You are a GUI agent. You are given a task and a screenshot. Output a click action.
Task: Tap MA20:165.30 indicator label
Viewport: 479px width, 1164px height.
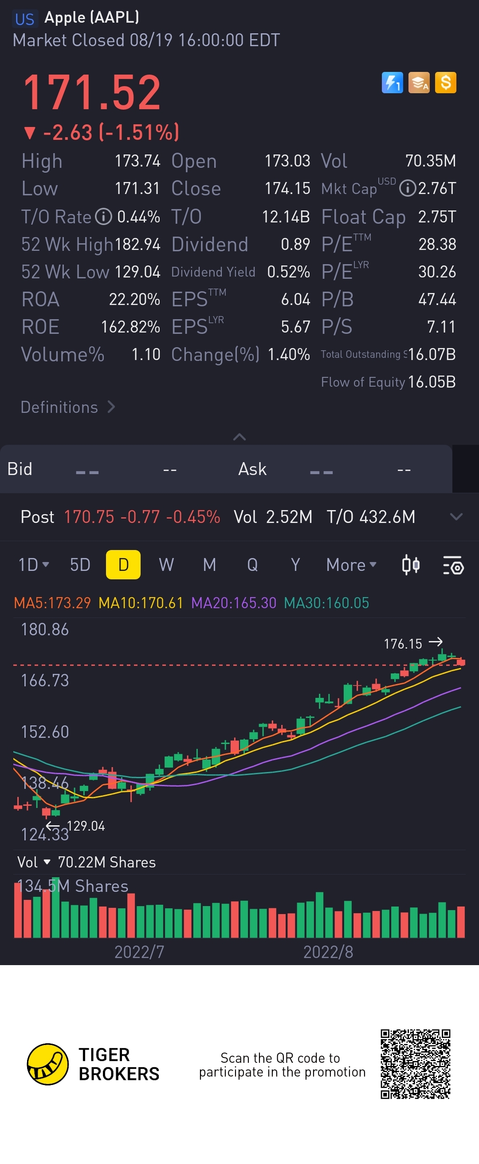tap(234, 603)
